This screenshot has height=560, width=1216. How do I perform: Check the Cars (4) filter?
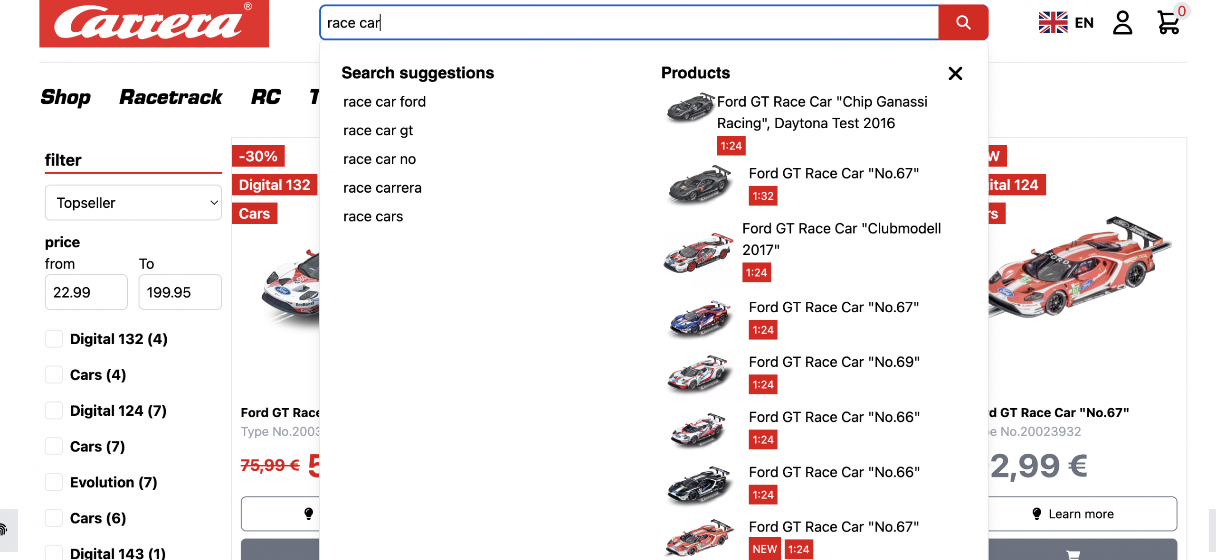54,374
